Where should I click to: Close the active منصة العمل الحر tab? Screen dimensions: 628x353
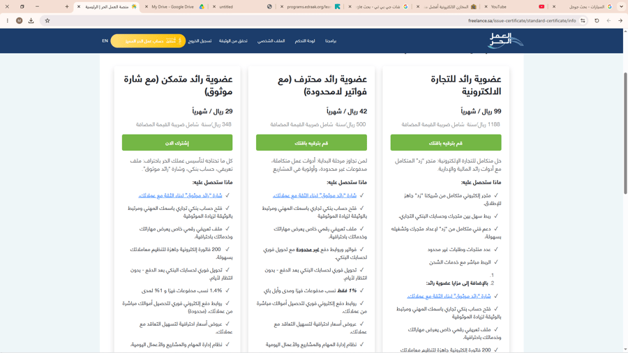(x=78, y=6)
